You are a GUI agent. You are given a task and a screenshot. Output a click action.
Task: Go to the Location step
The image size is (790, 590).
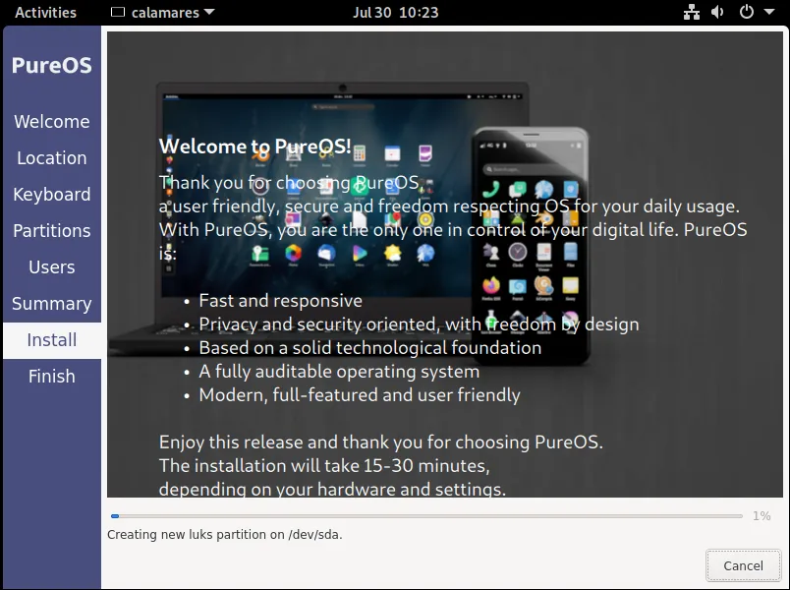[51, 158]
